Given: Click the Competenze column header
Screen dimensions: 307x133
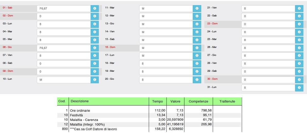Looking at the screenshot, I should [198, 101].
